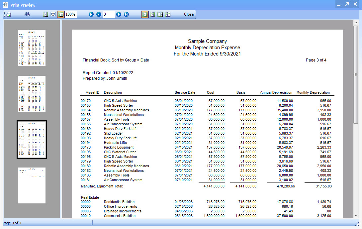The height and width of the screenshot is (229, 362).
Task: Switch to two-page side-by-side view
Action: pyautogui.click(x=160, y=14)
